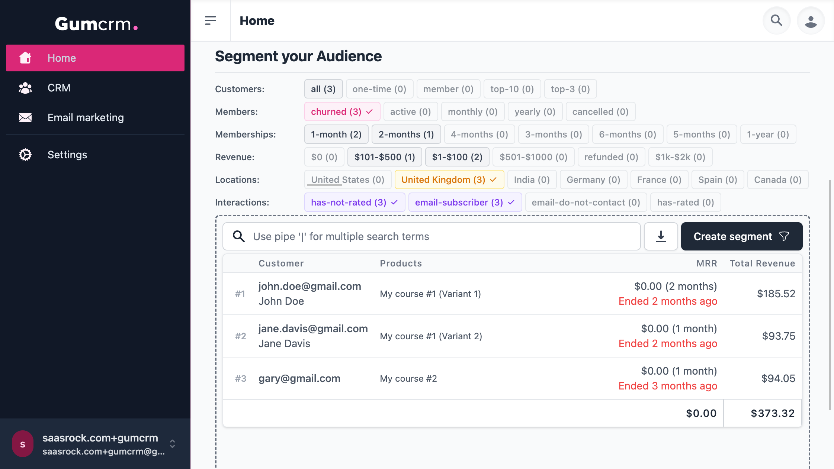
Task: Click the MRR column header
Action: click(707, 263)
